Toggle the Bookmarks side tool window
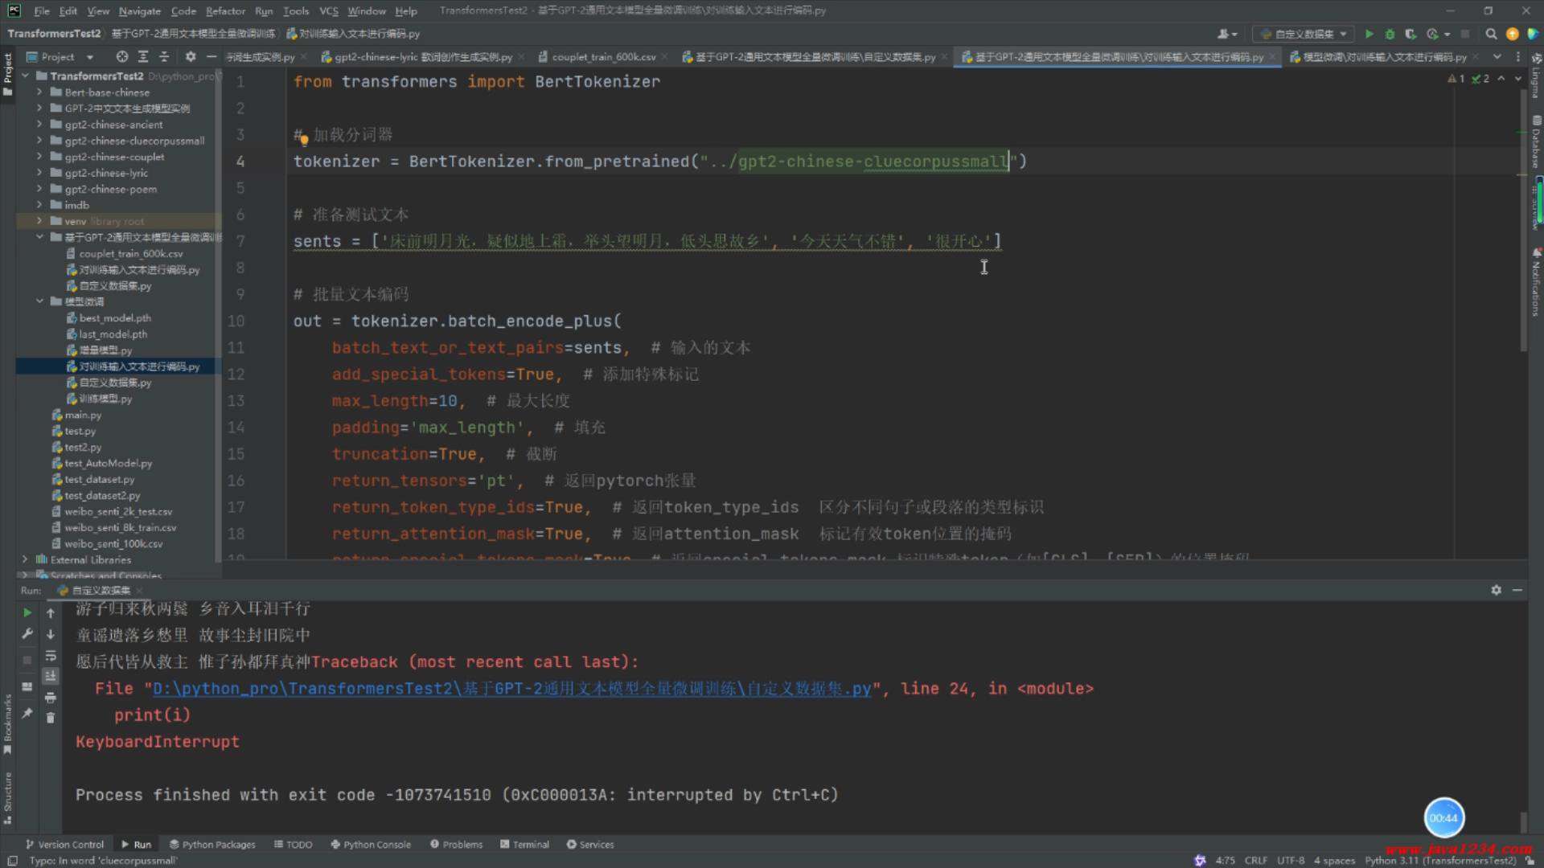 [8, 723]
